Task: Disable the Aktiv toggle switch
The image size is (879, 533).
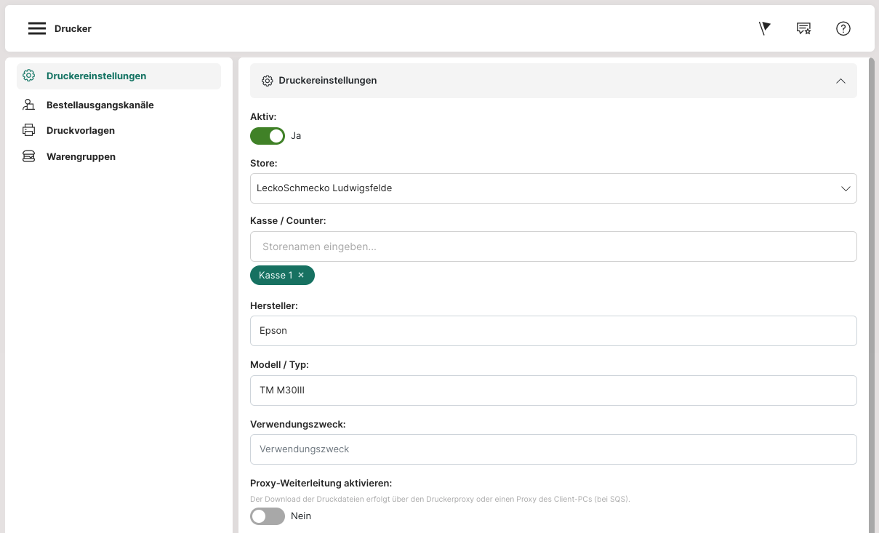Action: click(267, 136)
